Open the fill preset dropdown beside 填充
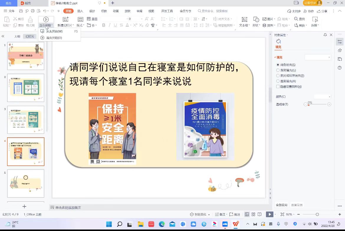Viewport: 345px width, 231px height. pos(318,57)
